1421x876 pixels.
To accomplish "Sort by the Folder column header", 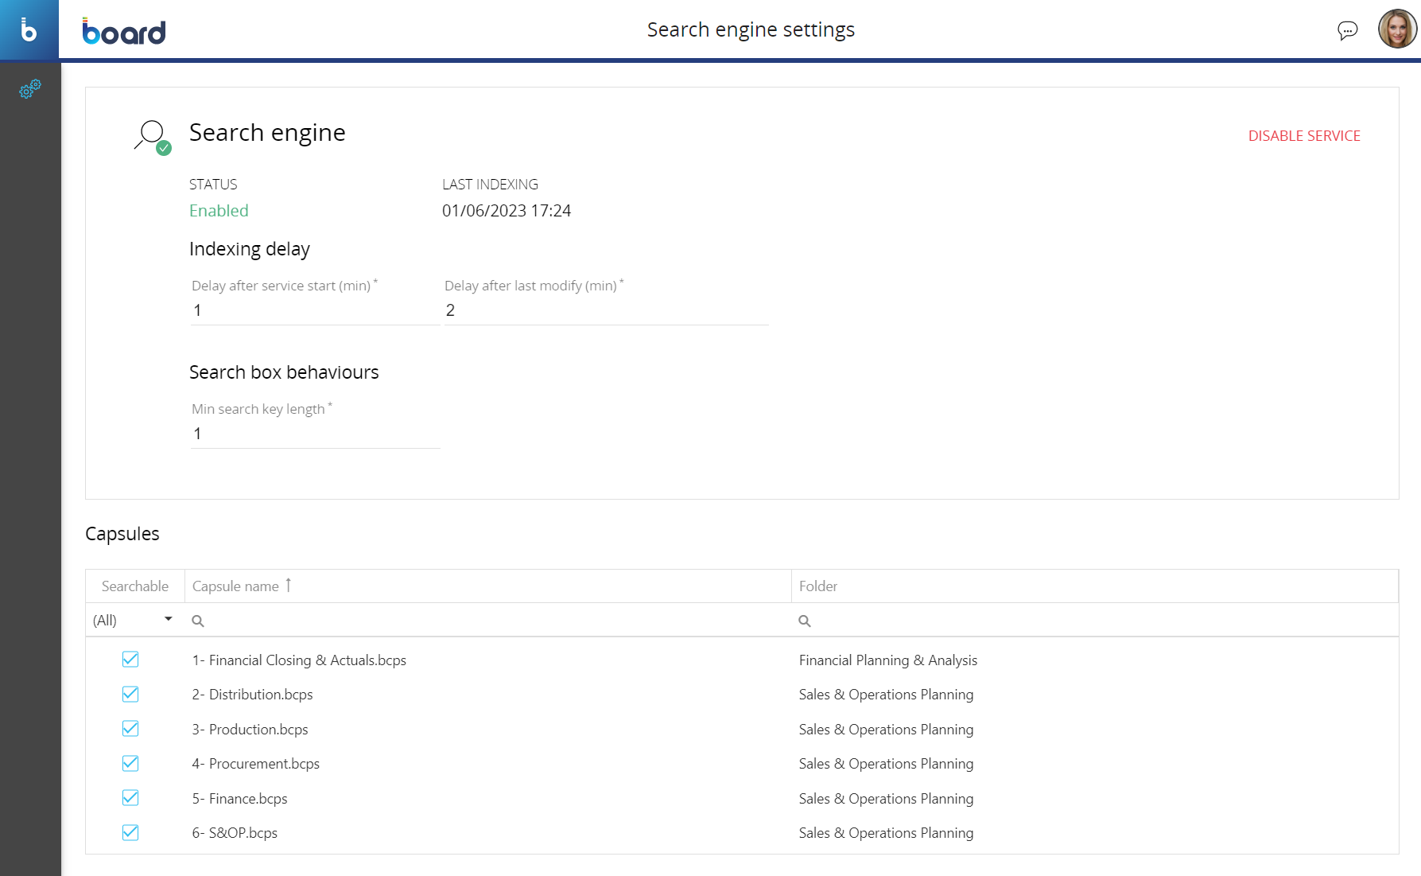I will click(818, 586).
